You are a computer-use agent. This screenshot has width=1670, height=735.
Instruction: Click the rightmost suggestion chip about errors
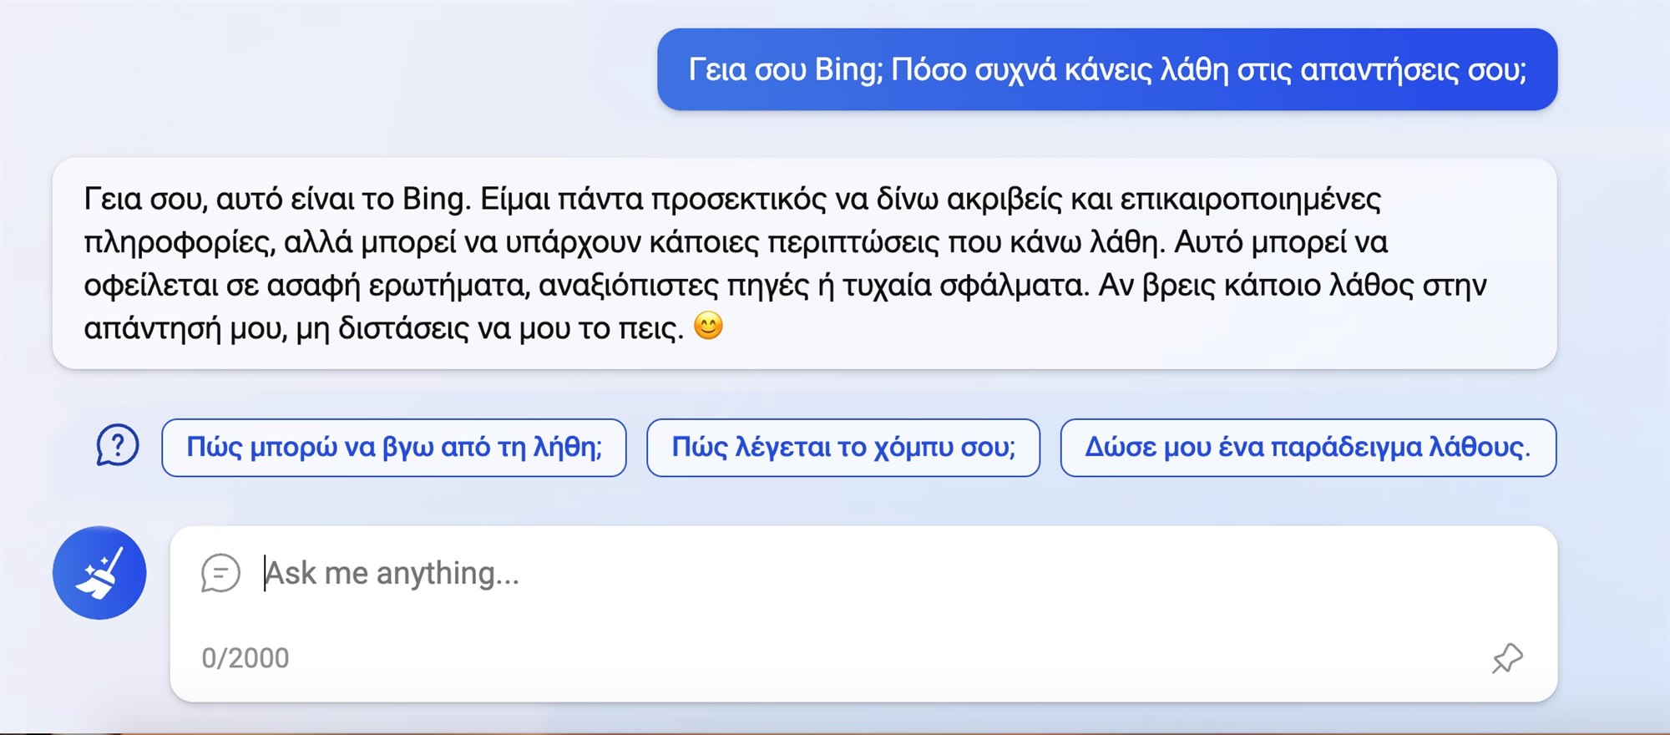(x=1308, y=448)
